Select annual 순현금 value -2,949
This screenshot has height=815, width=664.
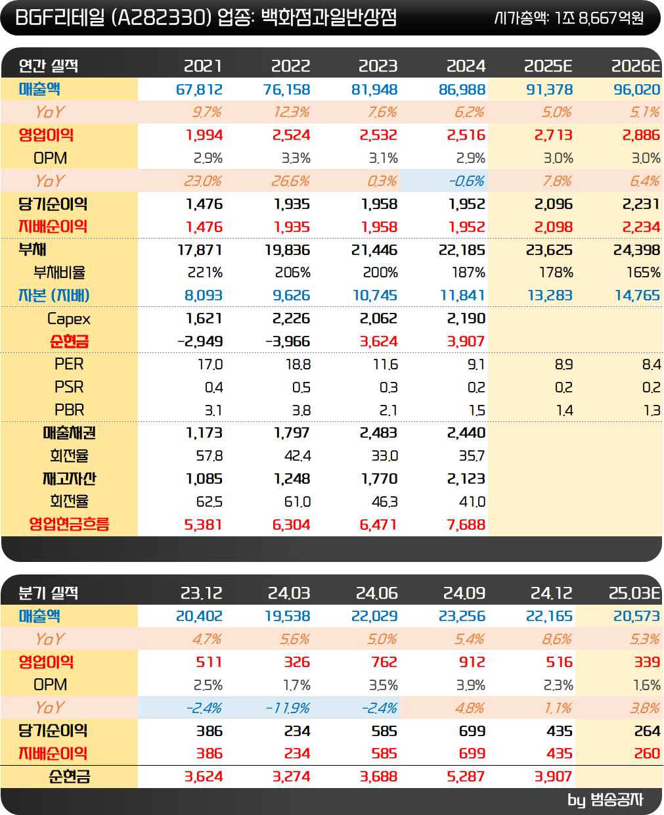pos(200,342)
